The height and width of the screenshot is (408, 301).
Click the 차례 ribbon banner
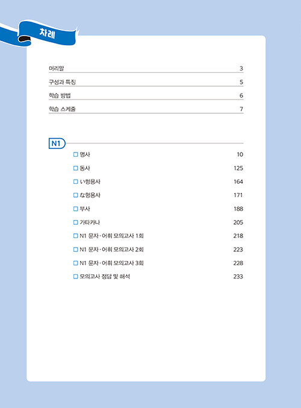tap(42, 33)
